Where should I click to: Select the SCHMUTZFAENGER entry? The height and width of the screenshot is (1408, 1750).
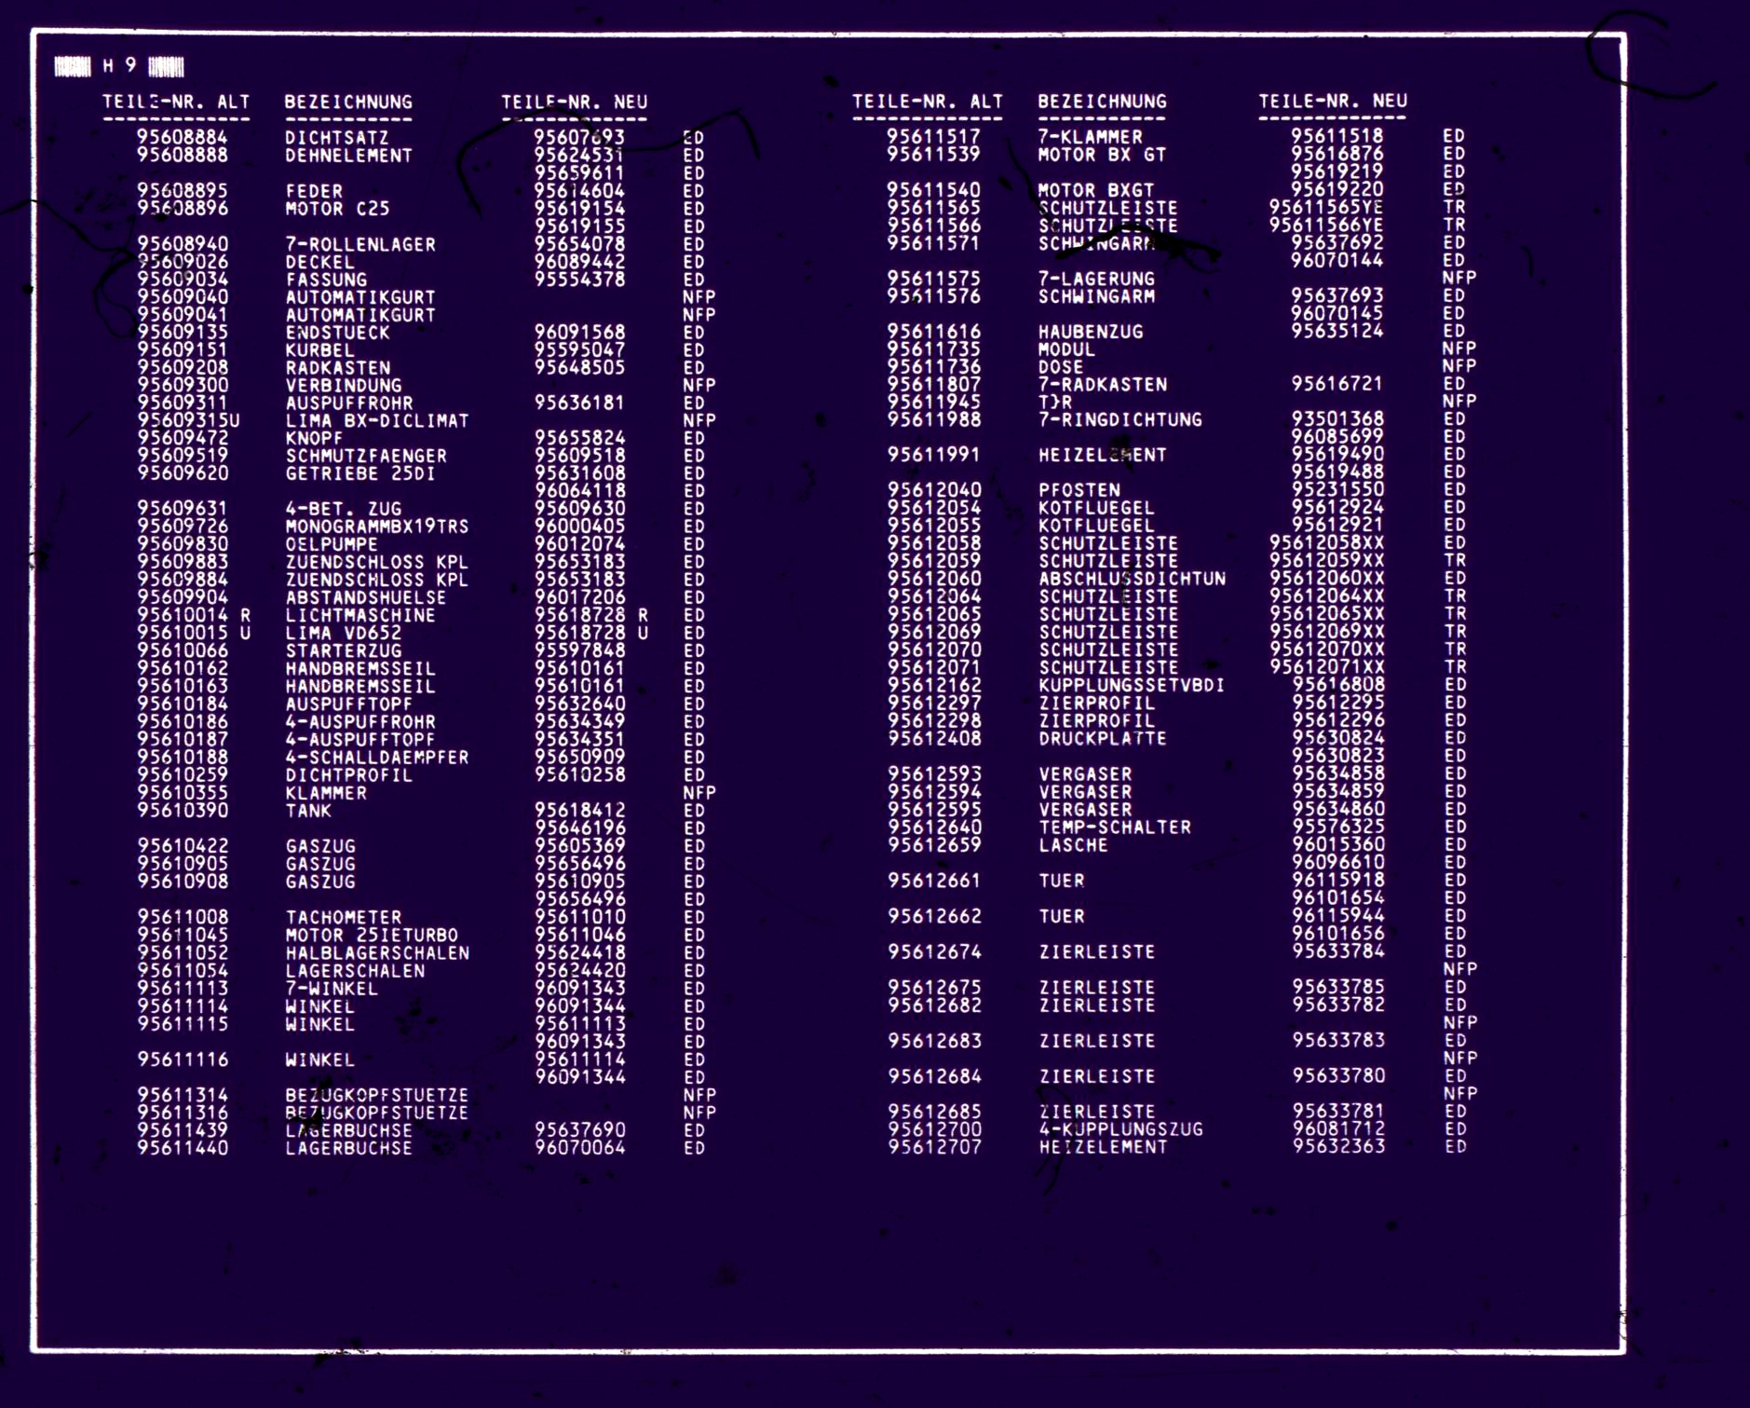click(x=366, y=456)
